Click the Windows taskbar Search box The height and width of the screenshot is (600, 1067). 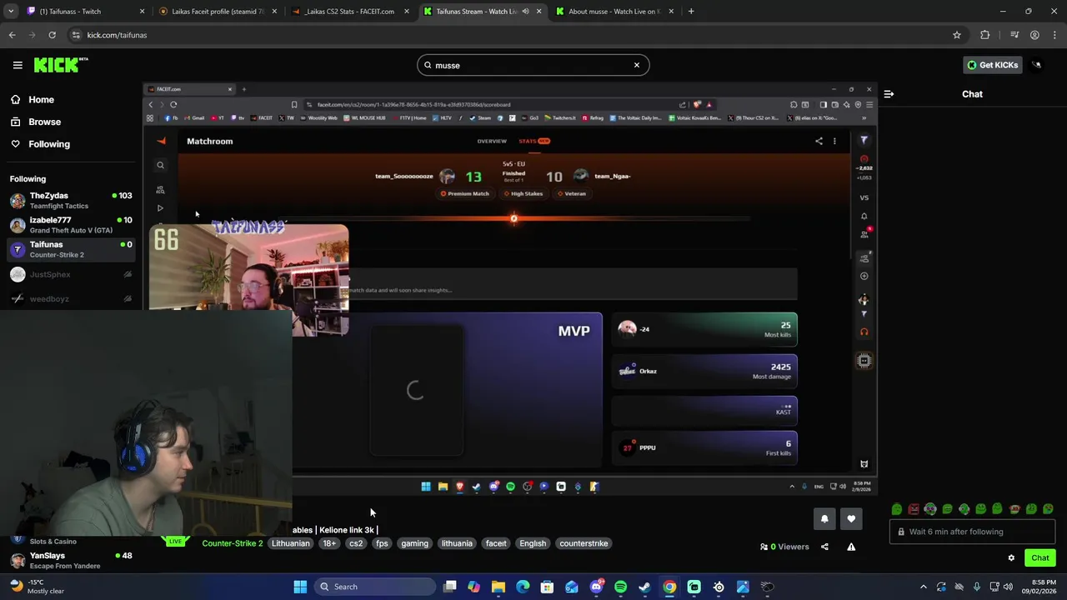[375, 587]
